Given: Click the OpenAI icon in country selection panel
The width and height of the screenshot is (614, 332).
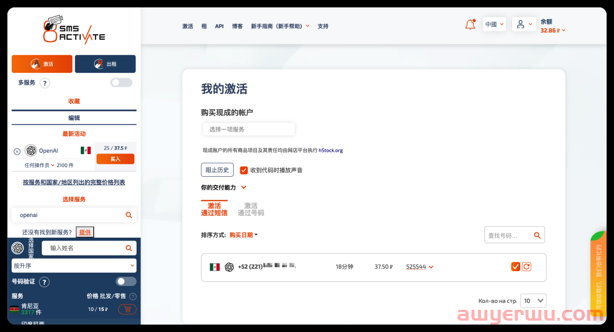Looking at the screenshot, I should 18,248.
